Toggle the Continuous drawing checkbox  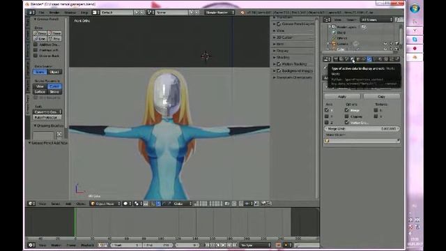tap(36, 50)
